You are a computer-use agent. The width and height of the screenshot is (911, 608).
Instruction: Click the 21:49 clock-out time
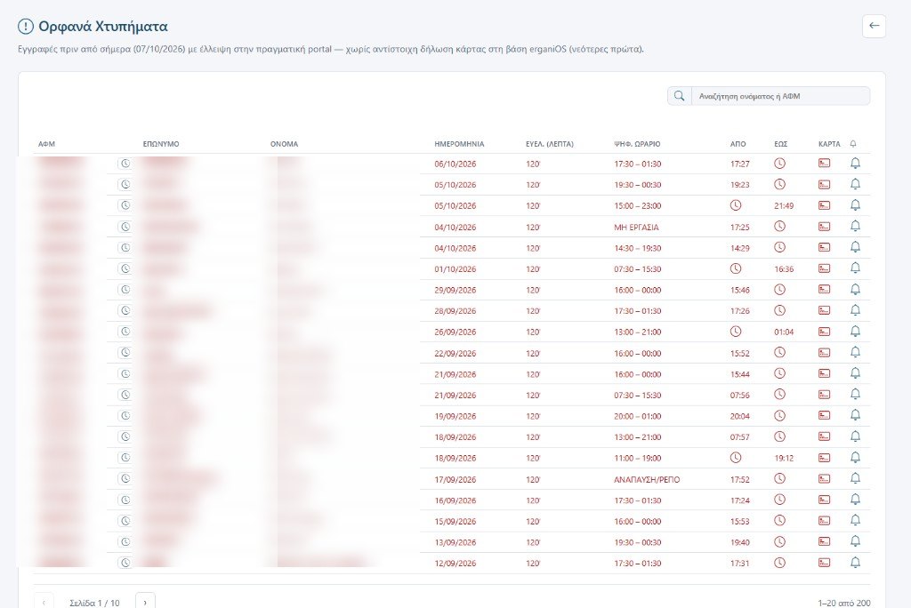tap(784, 205)
